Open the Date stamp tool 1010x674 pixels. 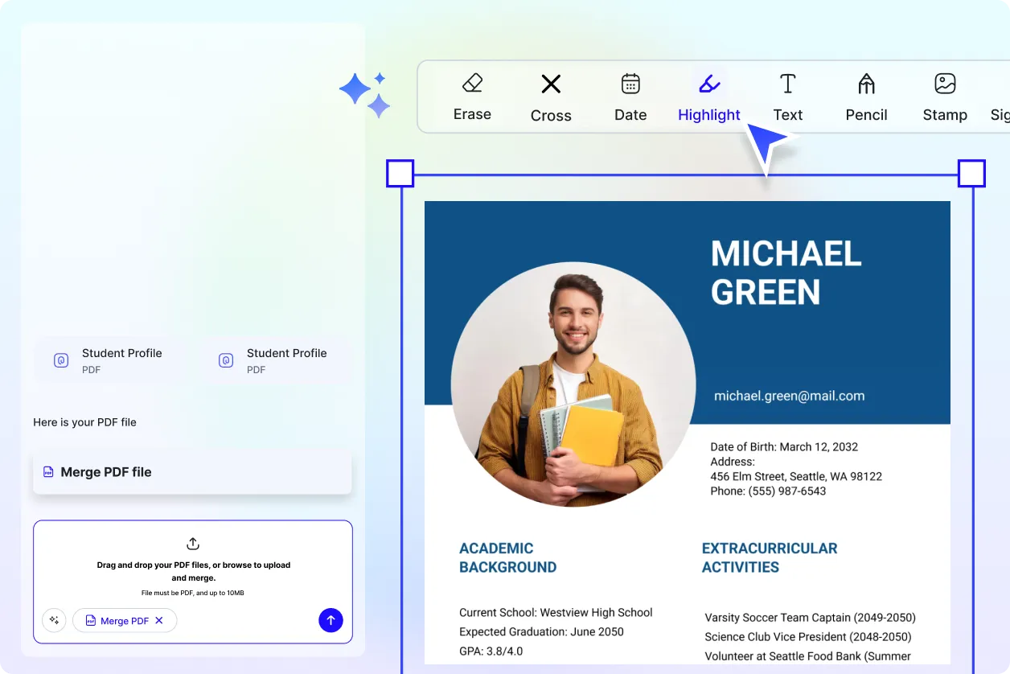(630, 97)
